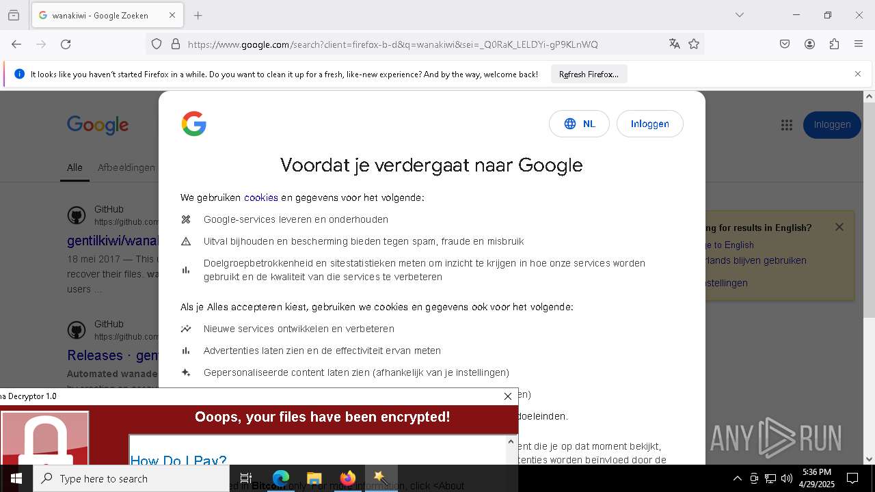
Task: Click the page scrollbar down arrow
Action: (869, 459)
